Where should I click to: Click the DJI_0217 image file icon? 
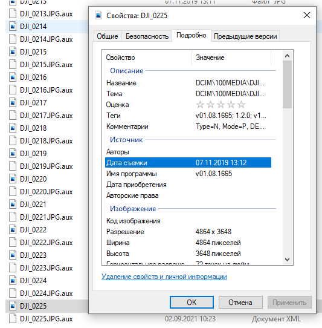point(13,103)
